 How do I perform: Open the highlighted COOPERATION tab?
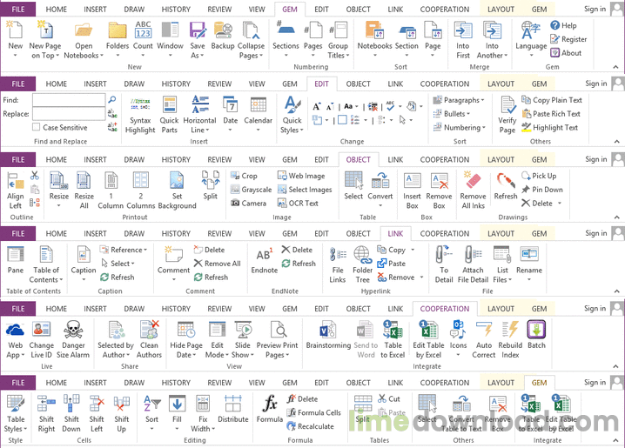pyautogui.click(x=445, y=309)
